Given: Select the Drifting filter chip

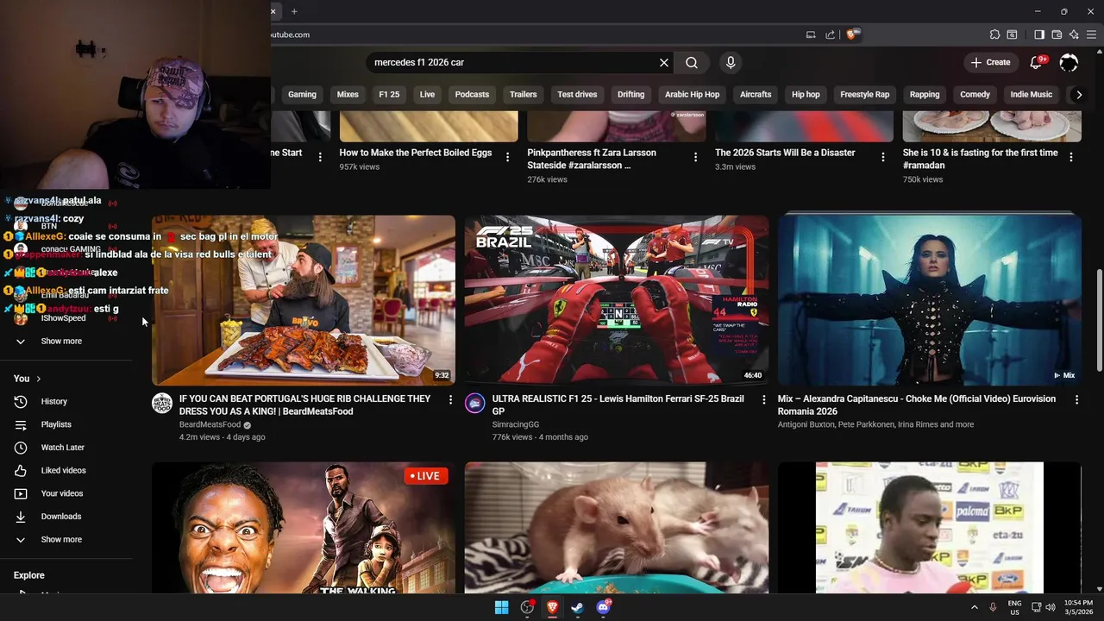Looking at the screenshot, I should click(630, 94).
